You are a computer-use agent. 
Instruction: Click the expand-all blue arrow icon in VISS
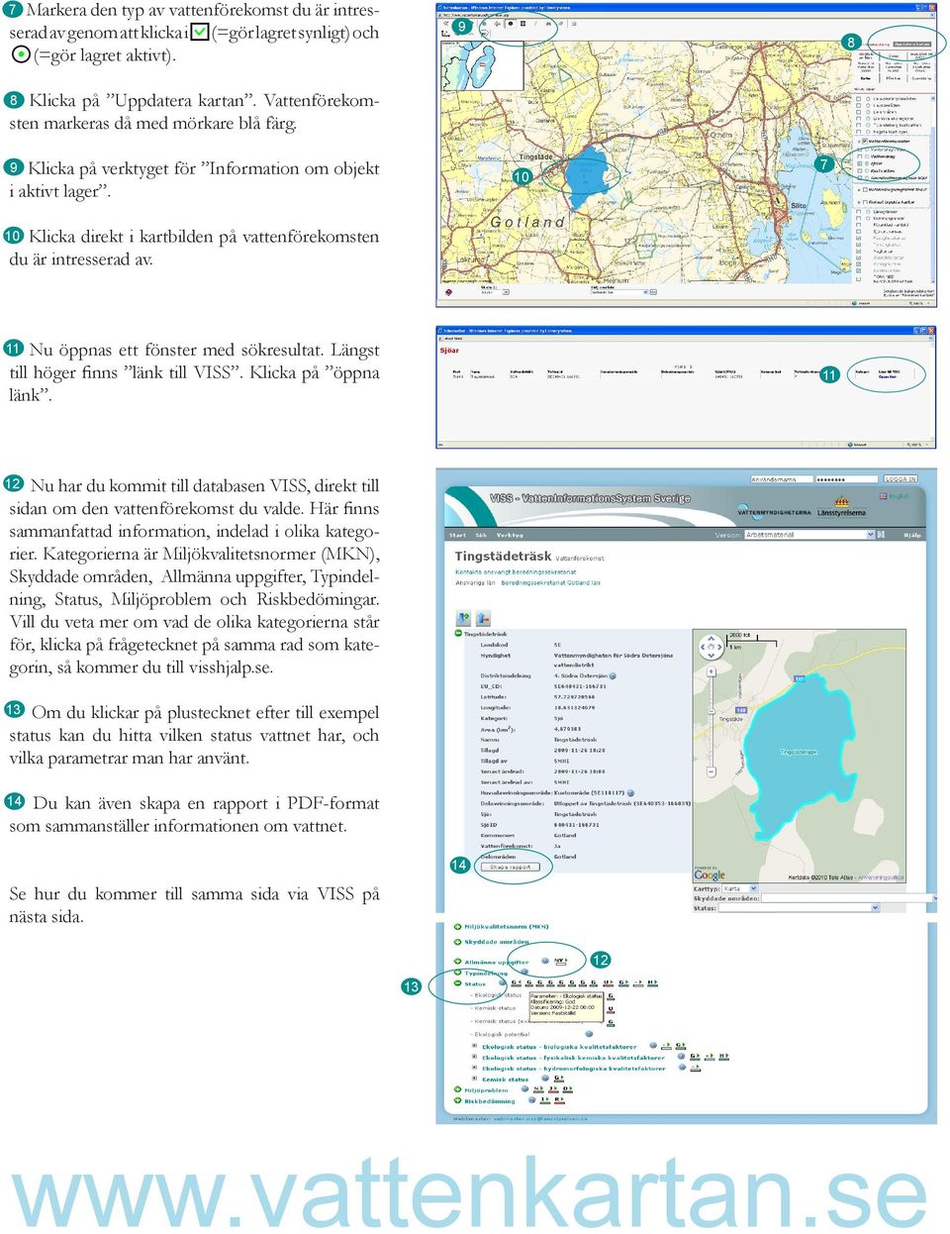[463, 618]
